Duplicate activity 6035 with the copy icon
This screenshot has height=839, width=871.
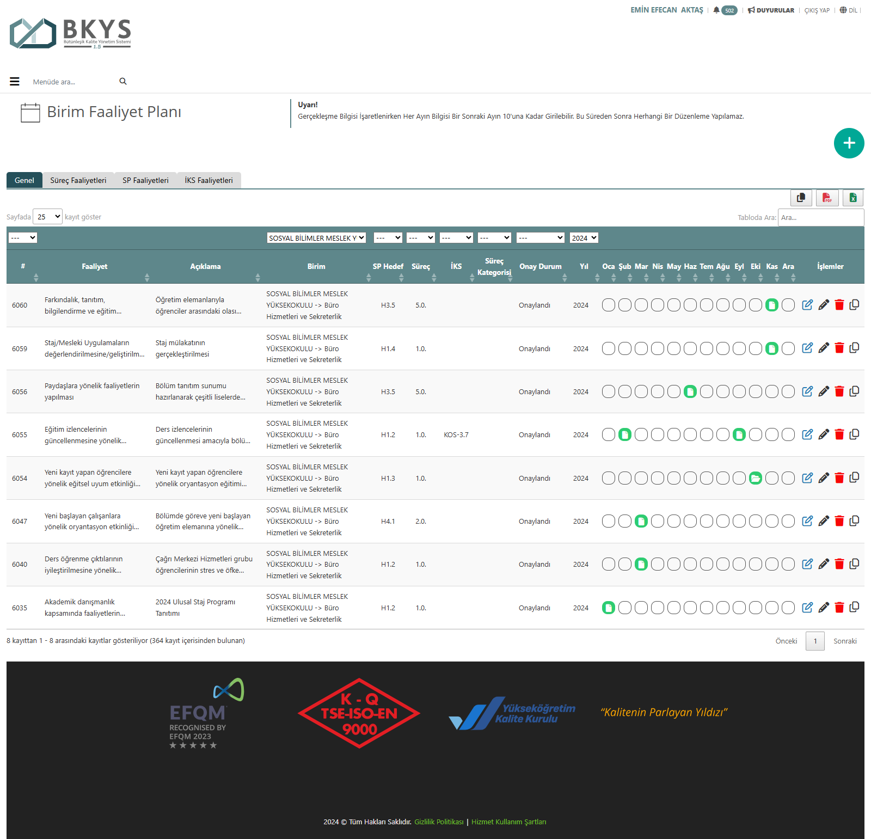854,607
